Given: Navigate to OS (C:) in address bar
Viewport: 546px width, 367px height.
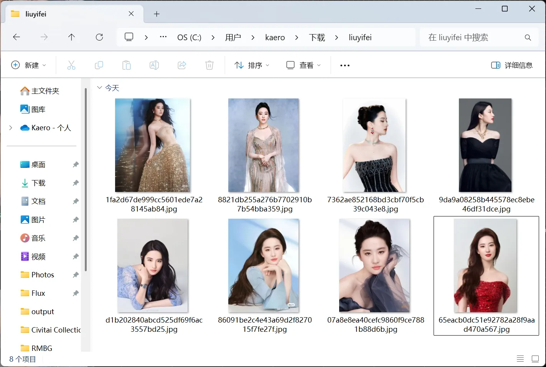Looking at the screenshot, I should [x=189, y=37].
